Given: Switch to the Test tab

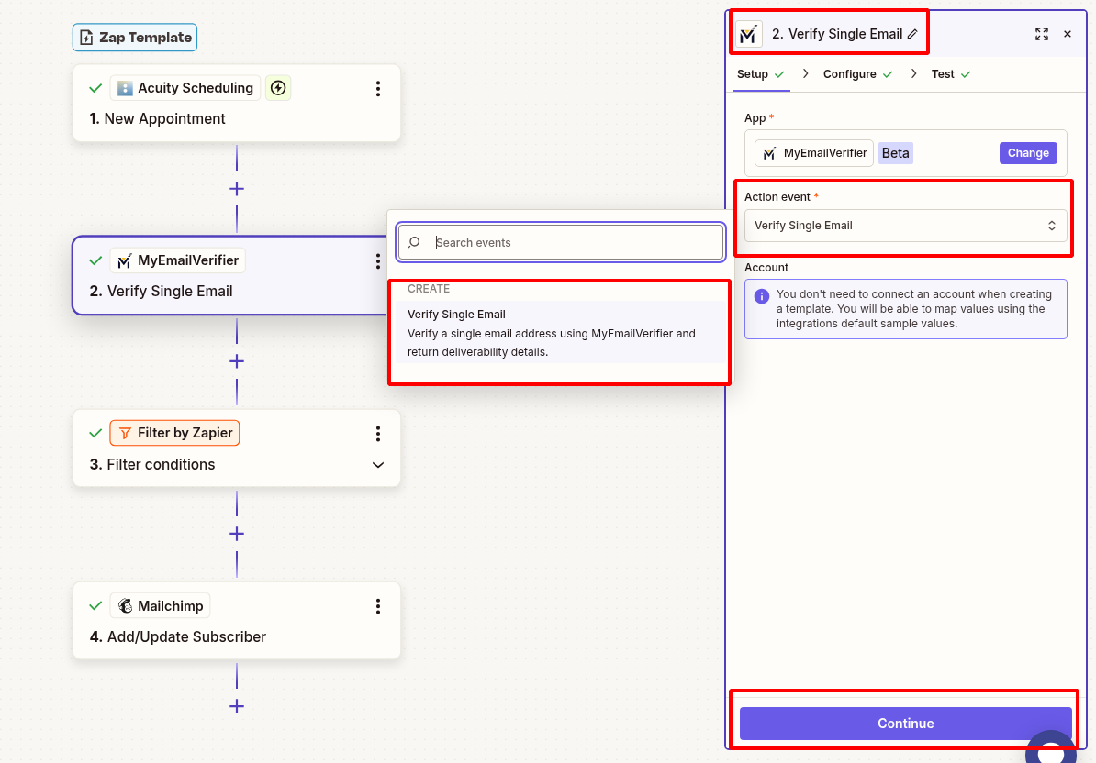Looking at the screenshot, I should (x=945, y=73).
